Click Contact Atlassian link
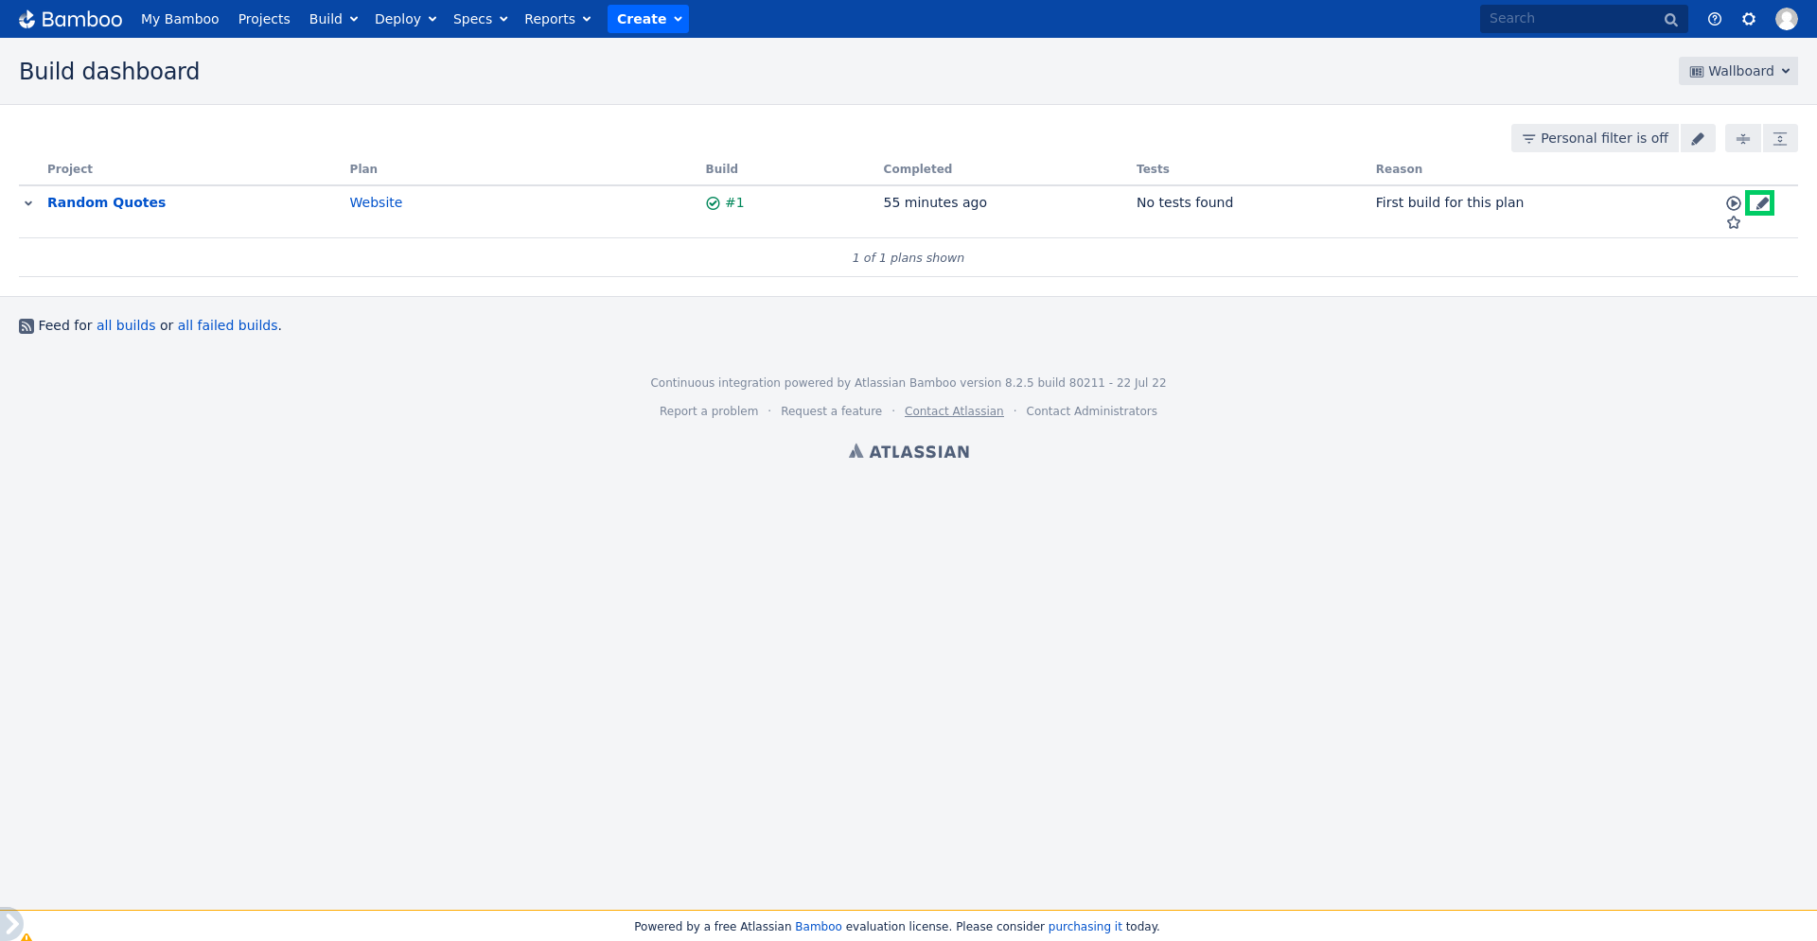This screenshot has height=941, width=1817. coord(954,411)
